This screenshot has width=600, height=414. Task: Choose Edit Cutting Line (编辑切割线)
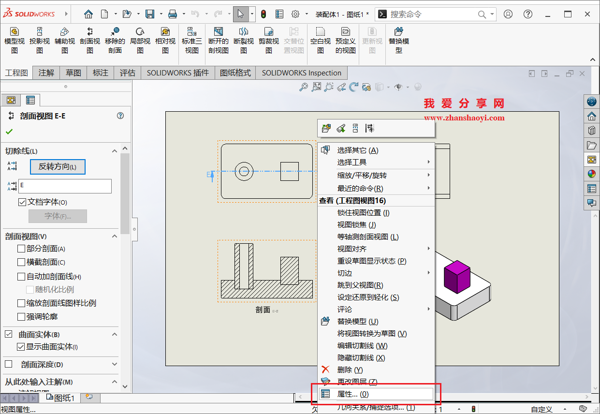(x=376, y=345)
